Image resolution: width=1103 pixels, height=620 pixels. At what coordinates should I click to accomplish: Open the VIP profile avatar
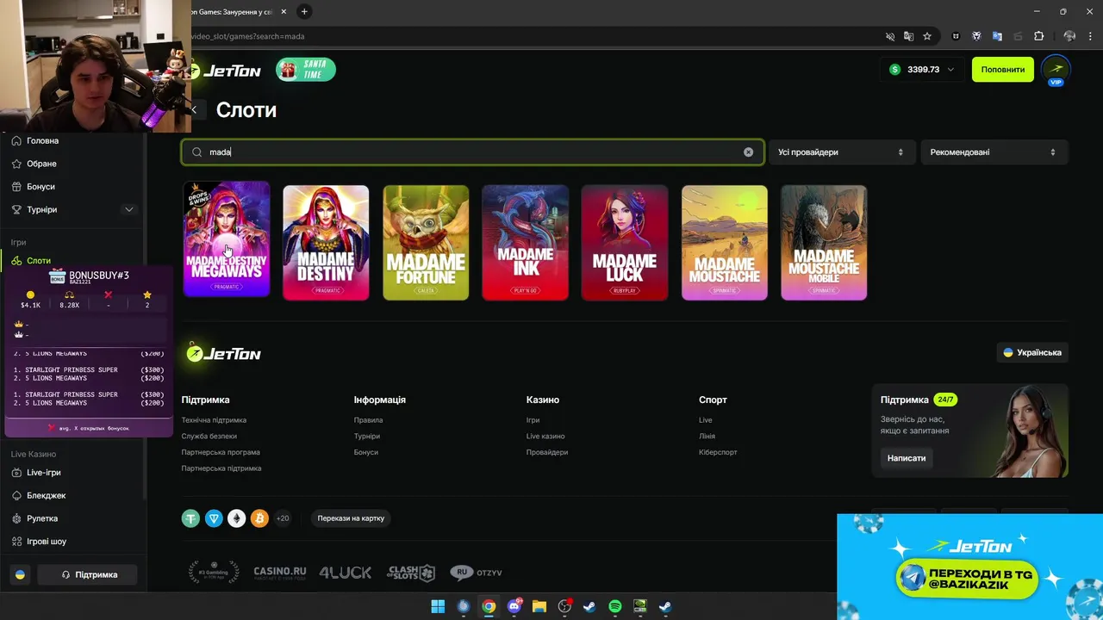point(1056,69)
